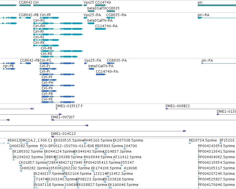Click the Cirl-RG transcript label
The height and width of the screenshot is (189, 236).
coord(39,21)
